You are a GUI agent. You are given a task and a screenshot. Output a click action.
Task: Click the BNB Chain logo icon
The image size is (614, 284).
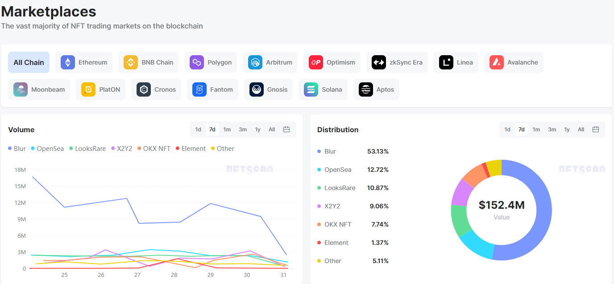click(131, 62)
